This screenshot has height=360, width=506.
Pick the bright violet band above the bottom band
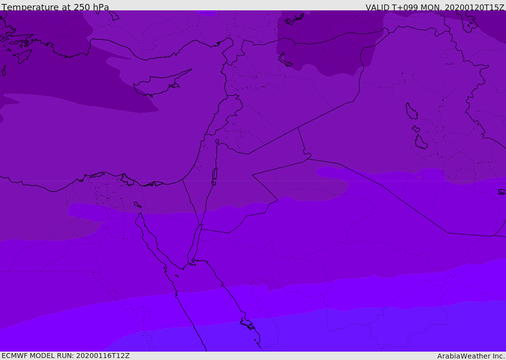(296, 299)
